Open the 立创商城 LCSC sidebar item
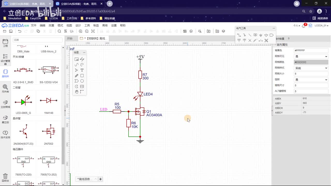Image resolution: width=331 pixels, height=186 pixels. click(x=5, y=104)
